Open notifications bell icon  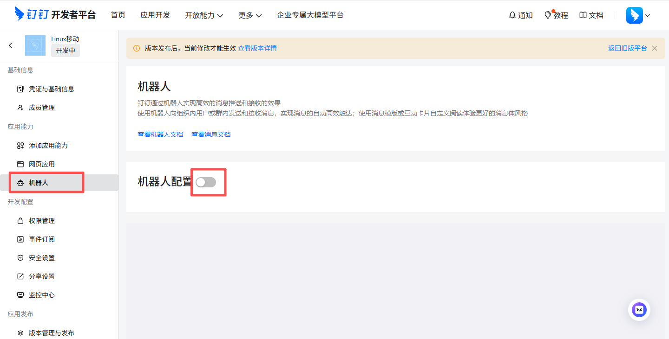[x=512, y=15]
